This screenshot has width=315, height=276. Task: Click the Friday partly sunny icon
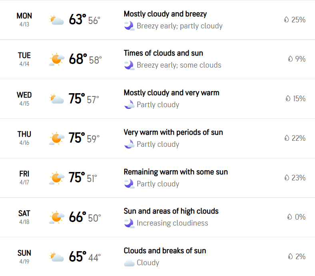[57, 178]
